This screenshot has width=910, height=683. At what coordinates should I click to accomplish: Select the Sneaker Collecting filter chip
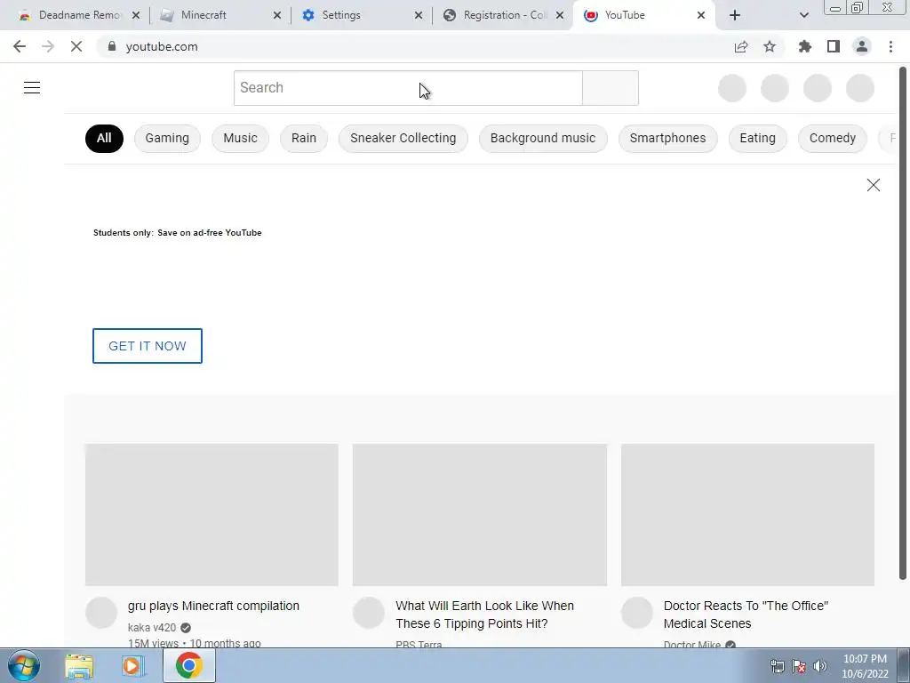pos(403,138)
